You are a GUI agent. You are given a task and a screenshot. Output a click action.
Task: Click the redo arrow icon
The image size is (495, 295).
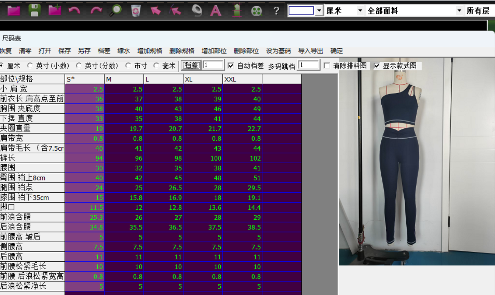coord(96,10)
